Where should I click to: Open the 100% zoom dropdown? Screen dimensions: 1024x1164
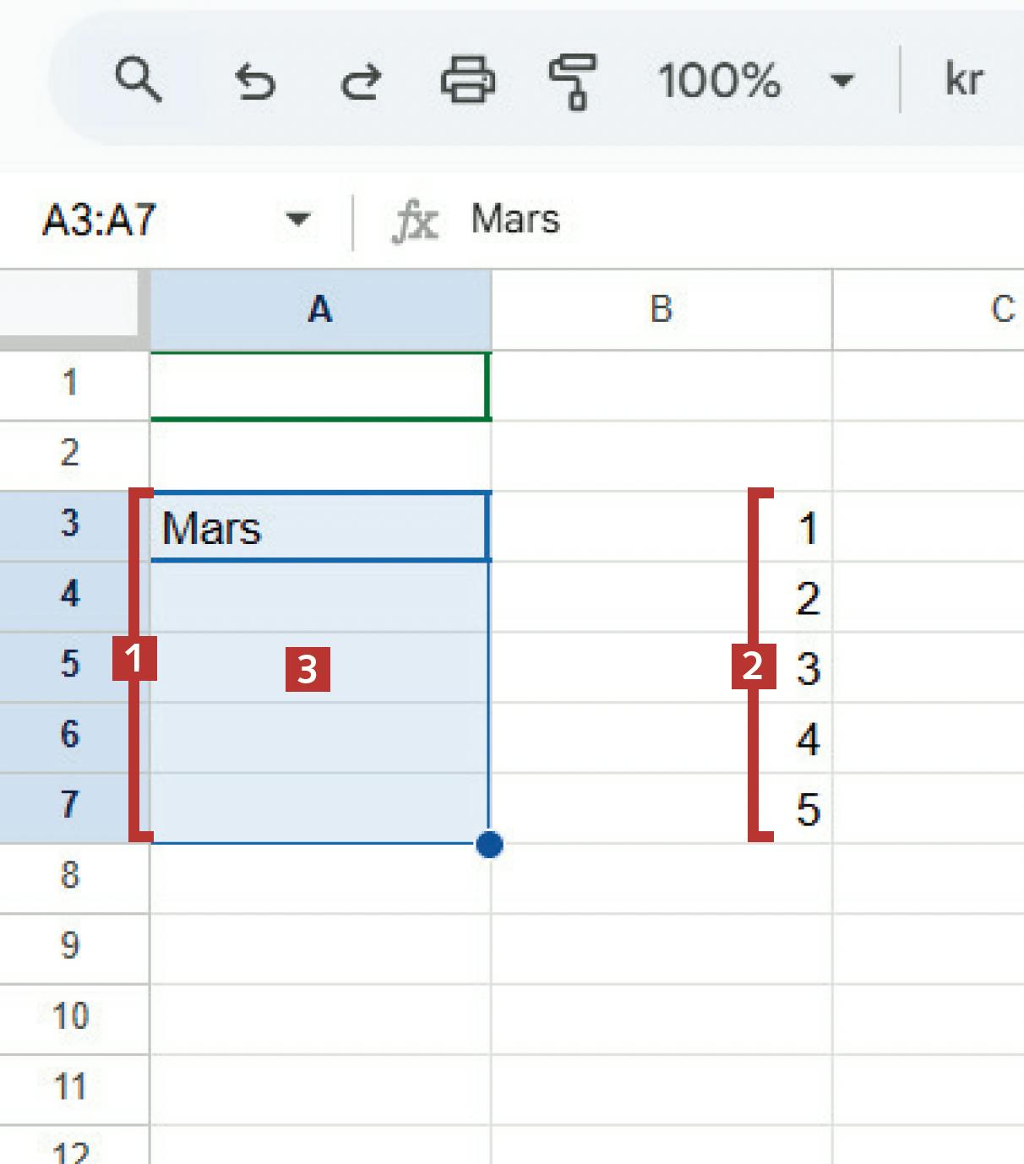click(x=841, y=81)
